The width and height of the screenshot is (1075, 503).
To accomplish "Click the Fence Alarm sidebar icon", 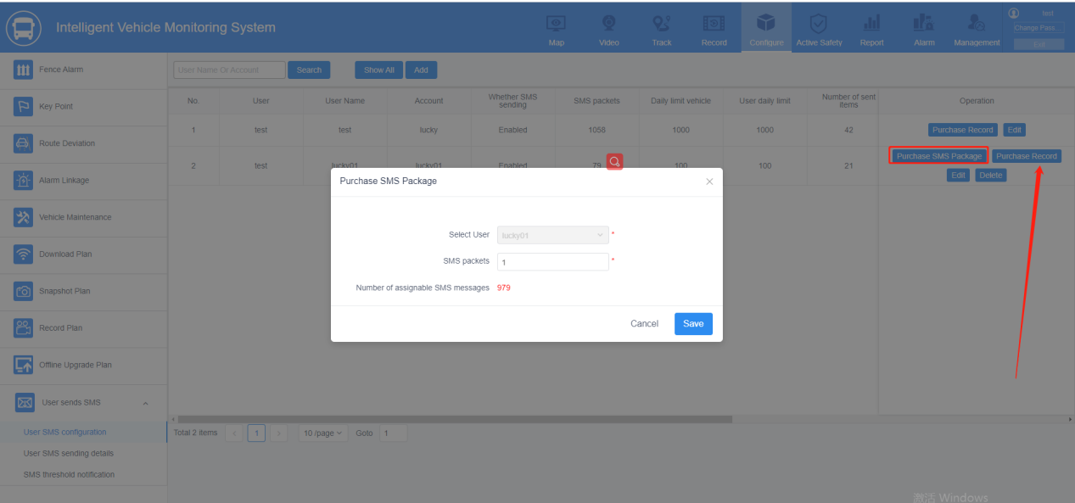I will [x=23, y=70].
